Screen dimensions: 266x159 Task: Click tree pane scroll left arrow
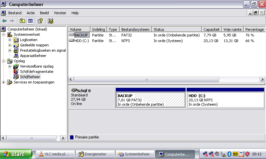coord(4,138)
